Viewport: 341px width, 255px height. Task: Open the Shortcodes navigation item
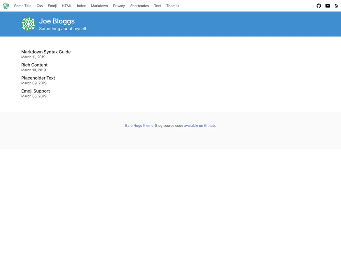[x=139, y=6]
